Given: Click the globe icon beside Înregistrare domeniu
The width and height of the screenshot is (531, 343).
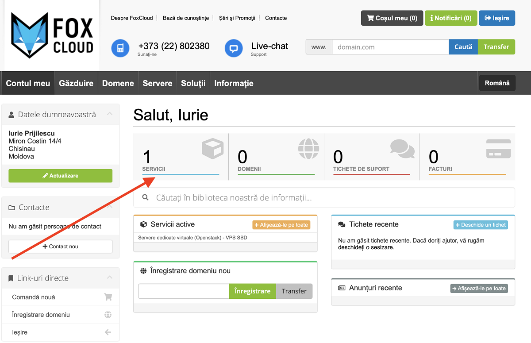Looking at the screenshot, I should (x=108, y=315).
